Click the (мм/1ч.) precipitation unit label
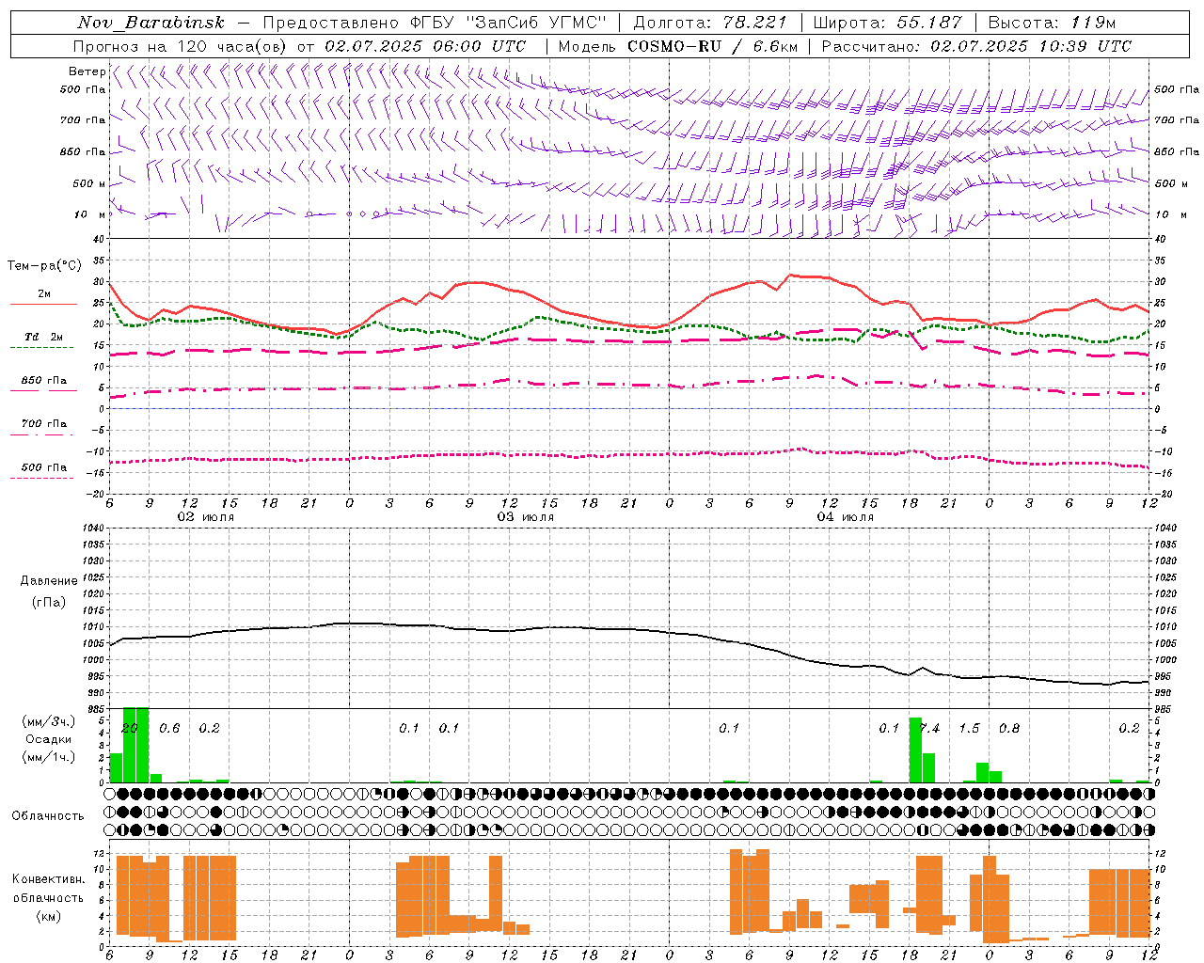This screenshot has height=963, width=1204. click(48, 758)
